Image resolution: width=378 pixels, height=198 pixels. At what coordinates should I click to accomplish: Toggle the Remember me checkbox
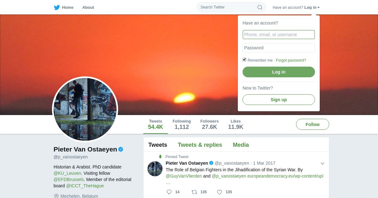(244, 59)
